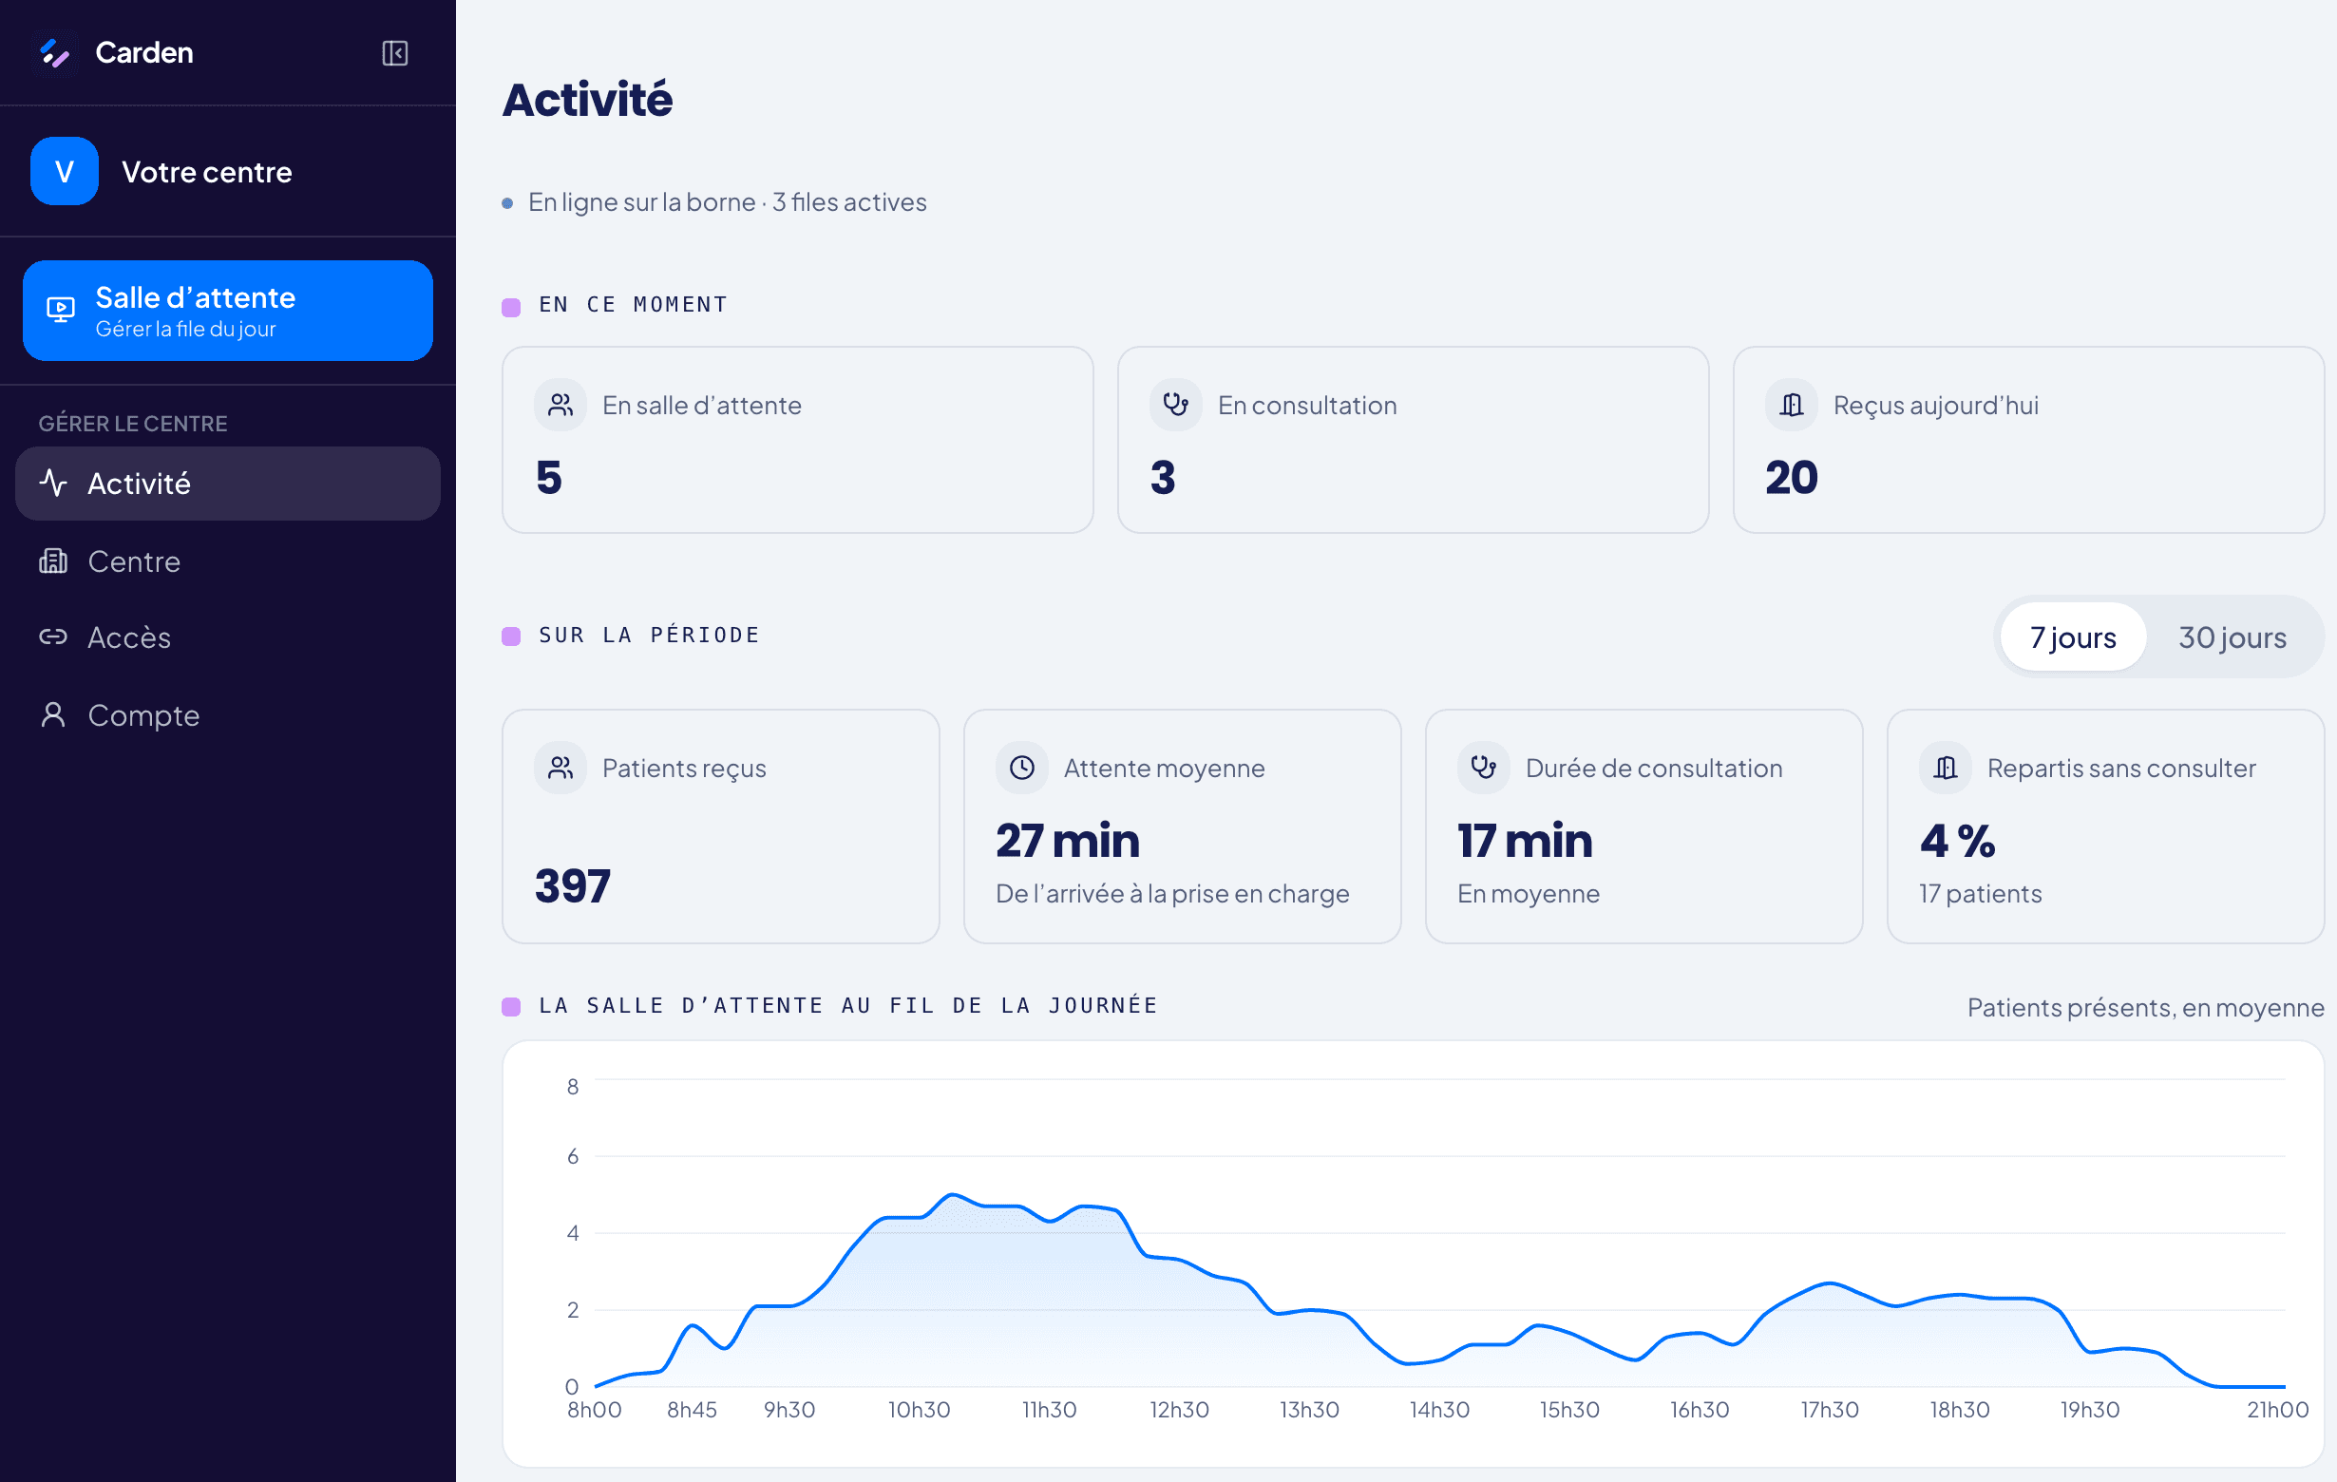Click the En consultation stethoscope icon
The image size is (2337, 1482).
(1175, 405)
